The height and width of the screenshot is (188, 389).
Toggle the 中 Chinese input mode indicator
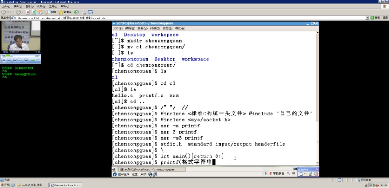tap(293, 174)
